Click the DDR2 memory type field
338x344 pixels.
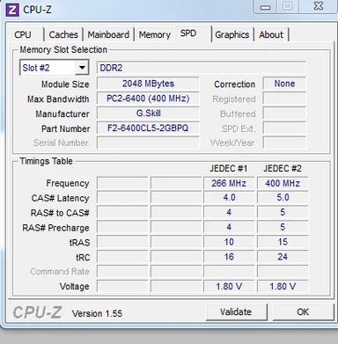coord(202,68)
